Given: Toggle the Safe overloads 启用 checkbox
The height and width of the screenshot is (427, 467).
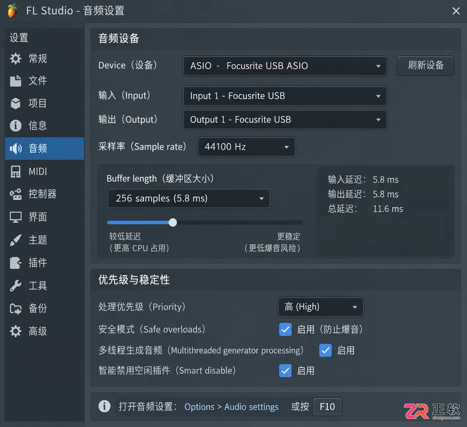Looking at the screenshot, I should click(285, 329).
